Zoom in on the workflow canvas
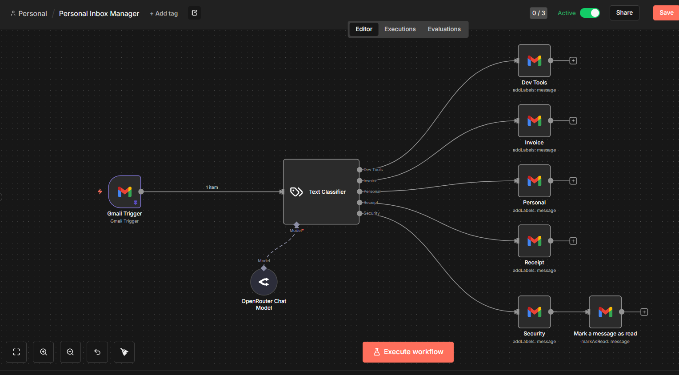679x375 pixels. click(x=43, y=352)
